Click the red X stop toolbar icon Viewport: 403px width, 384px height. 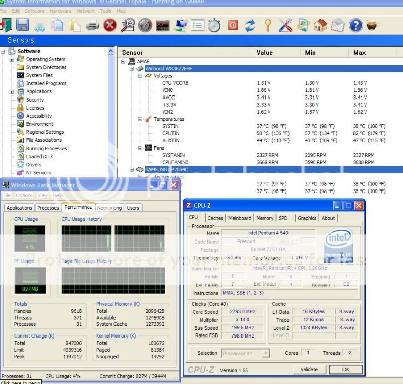(110, 25)
